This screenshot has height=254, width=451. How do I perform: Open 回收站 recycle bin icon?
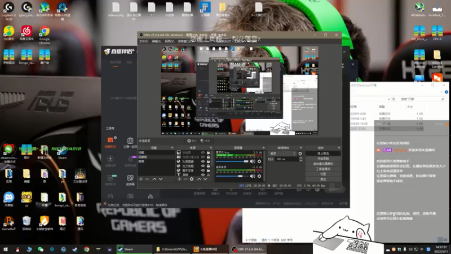tap(26, 223)
